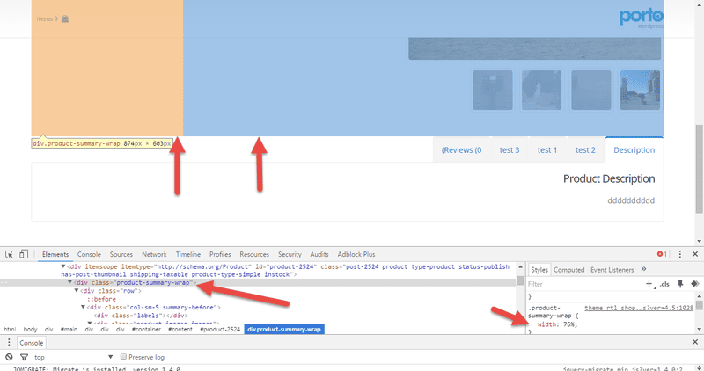The height and width of the screenshot is (371, 704).
Task: Click #container in the breadcrumb bar
Action: point(146,330)
